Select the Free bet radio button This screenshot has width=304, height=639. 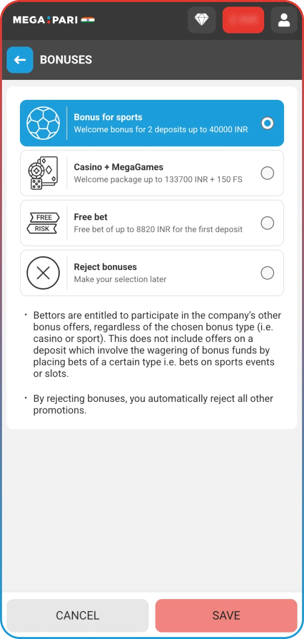(268, 223)
